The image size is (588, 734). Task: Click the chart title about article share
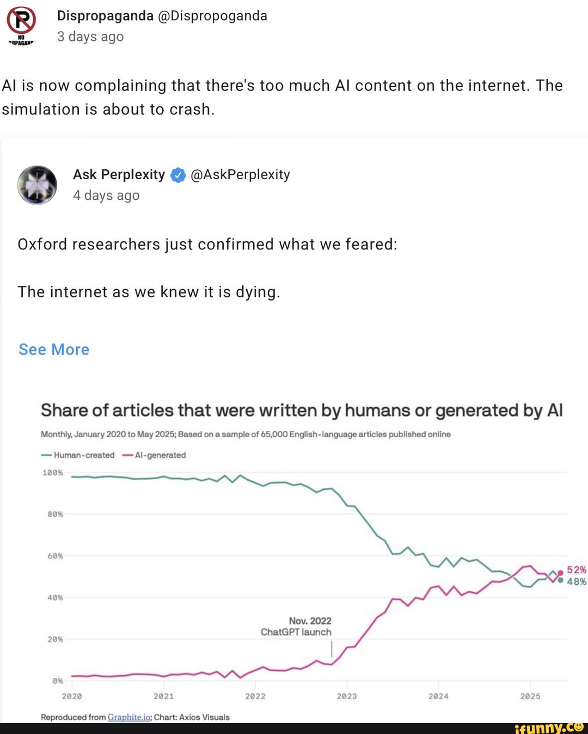[x=302, y=411]
